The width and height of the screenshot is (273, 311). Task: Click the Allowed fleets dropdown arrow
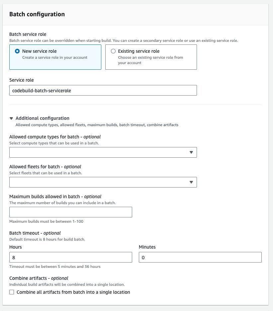191,182
